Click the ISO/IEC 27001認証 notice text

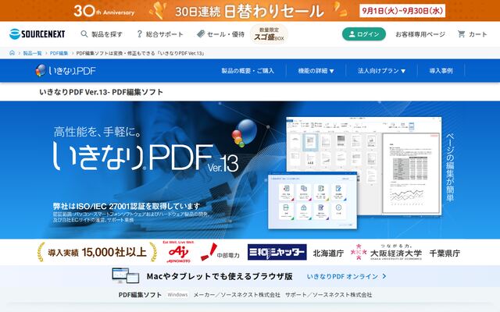click(127, 206)
